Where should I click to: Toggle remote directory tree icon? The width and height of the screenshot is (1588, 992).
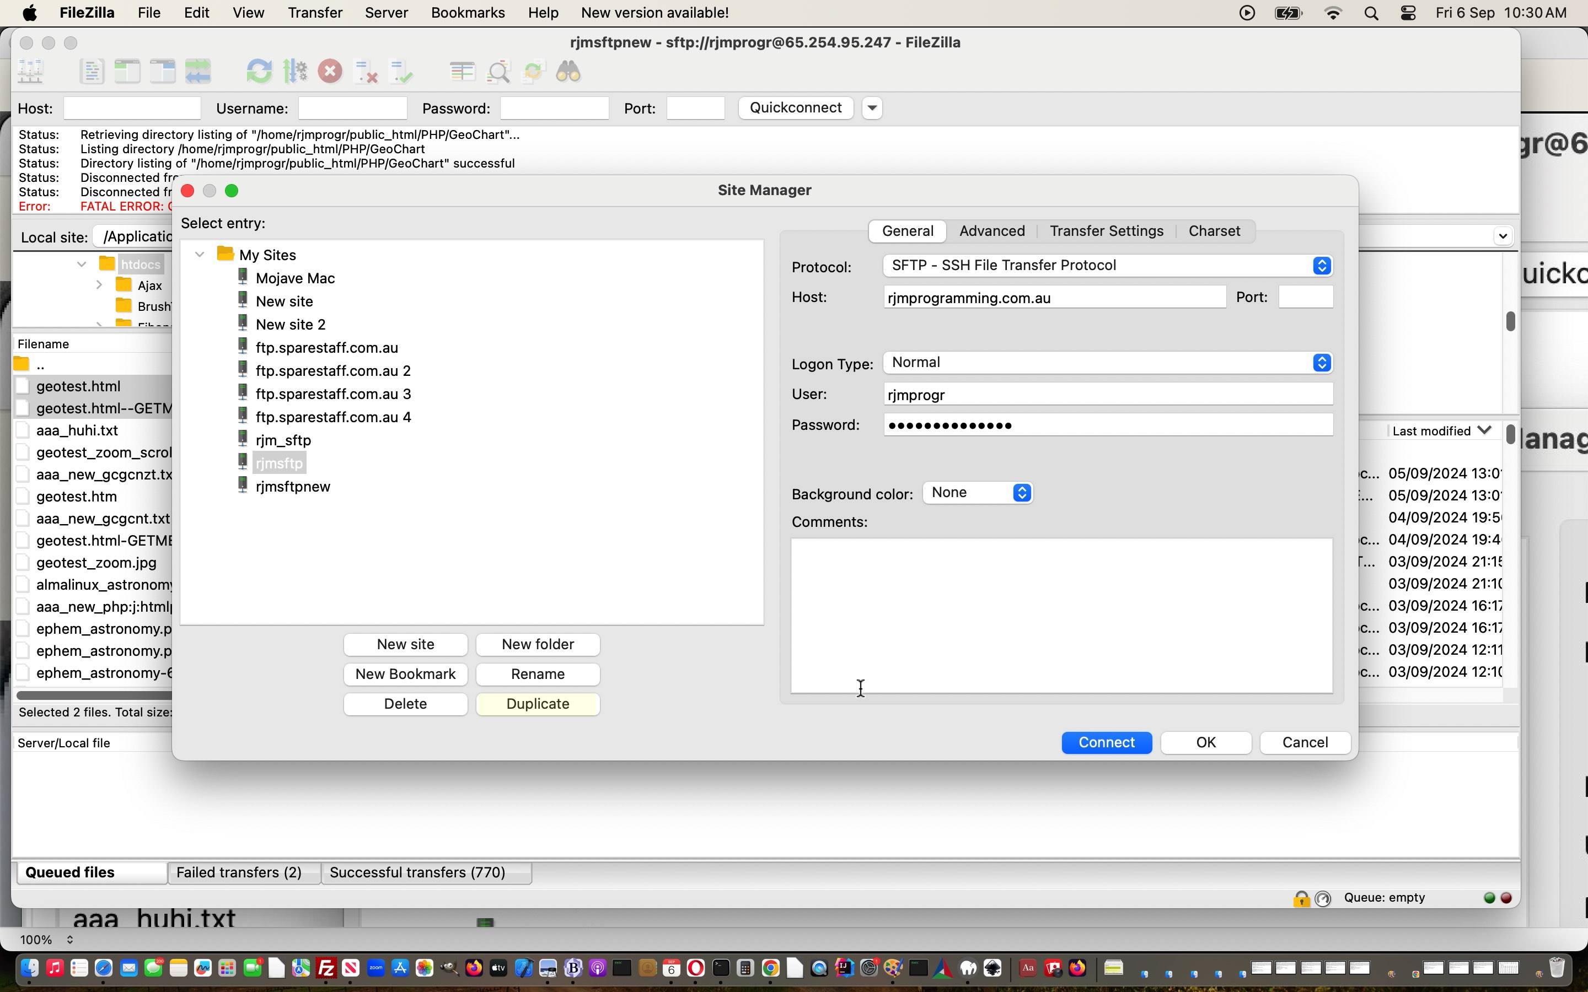[163, 72]
